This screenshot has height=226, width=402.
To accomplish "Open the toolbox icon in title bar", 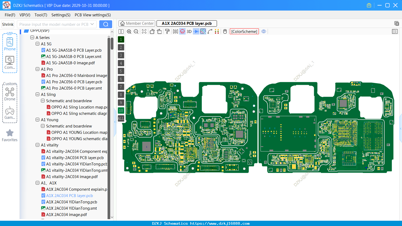I will click(369, 5).
